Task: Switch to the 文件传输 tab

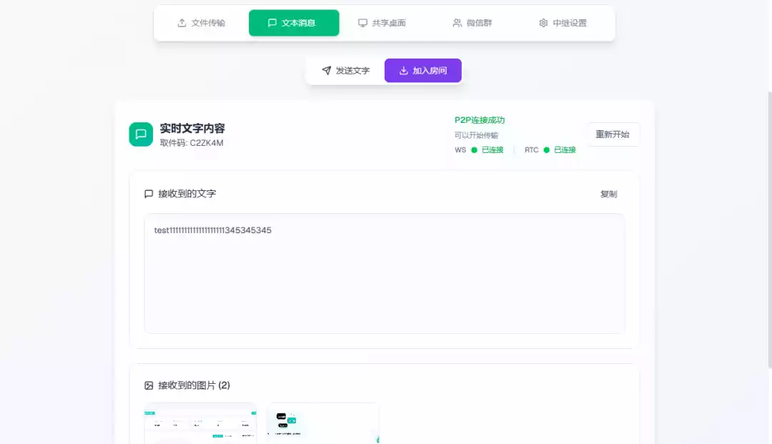Action: [x=202, y=22]
